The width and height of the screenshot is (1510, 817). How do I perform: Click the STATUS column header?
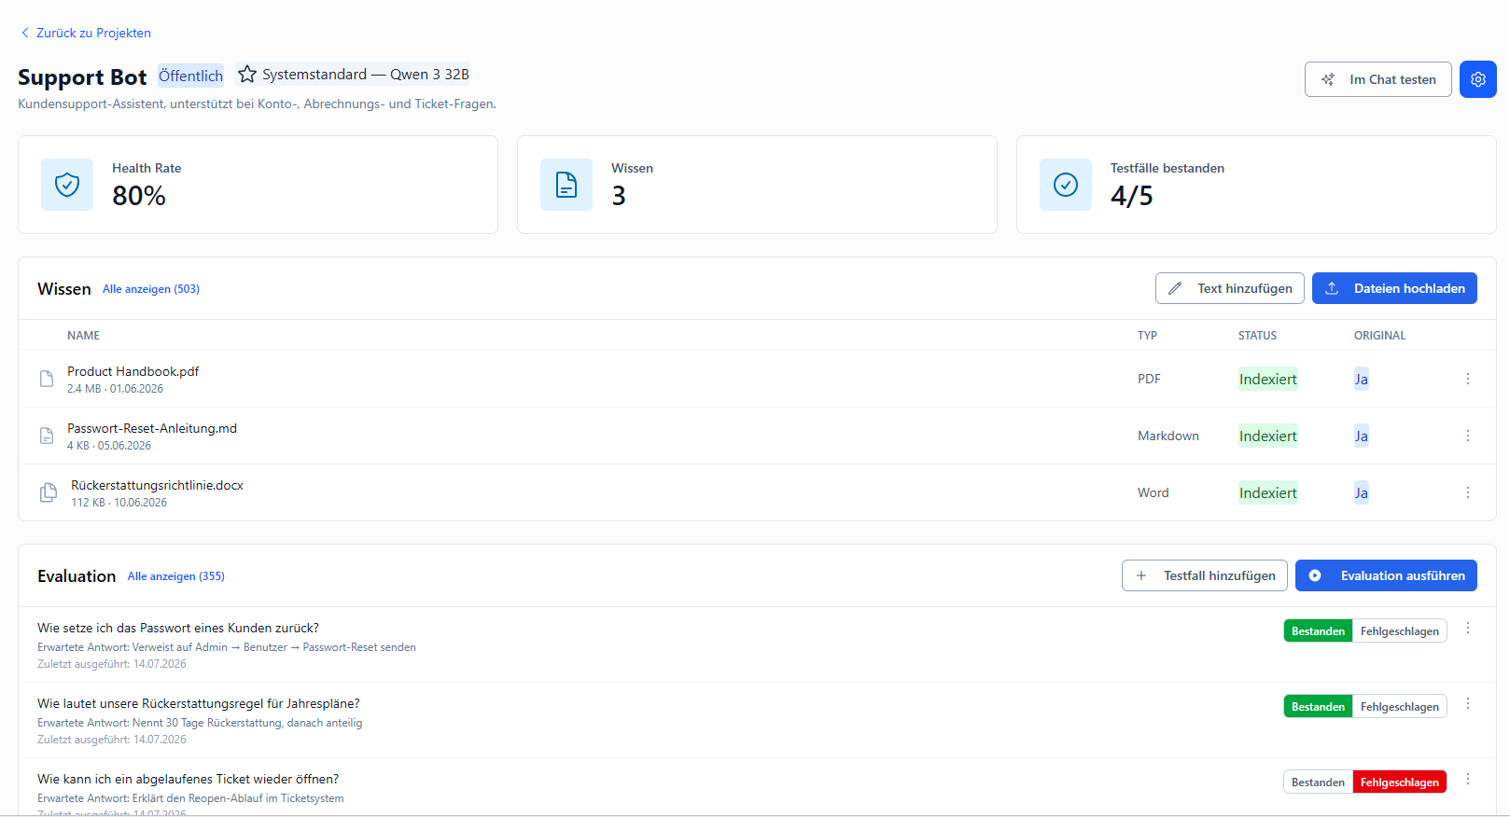pyautogui.click(x=1257, y=336)
